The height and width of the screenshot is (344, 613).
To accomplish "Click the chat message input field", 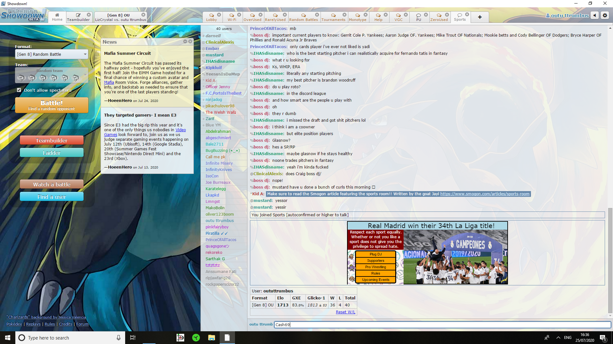I will coord(442,325).
